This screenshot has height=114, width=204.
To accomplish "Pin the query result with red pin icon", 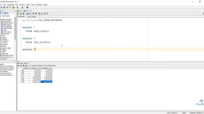I will point(18,66).
